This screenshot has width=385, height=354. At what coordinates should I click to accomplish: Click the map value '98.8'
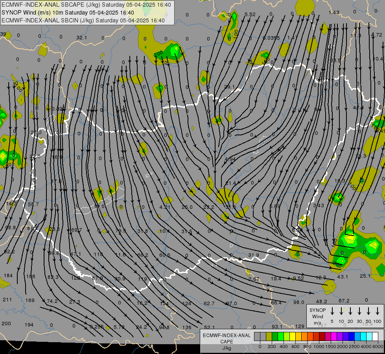[11, 228]
